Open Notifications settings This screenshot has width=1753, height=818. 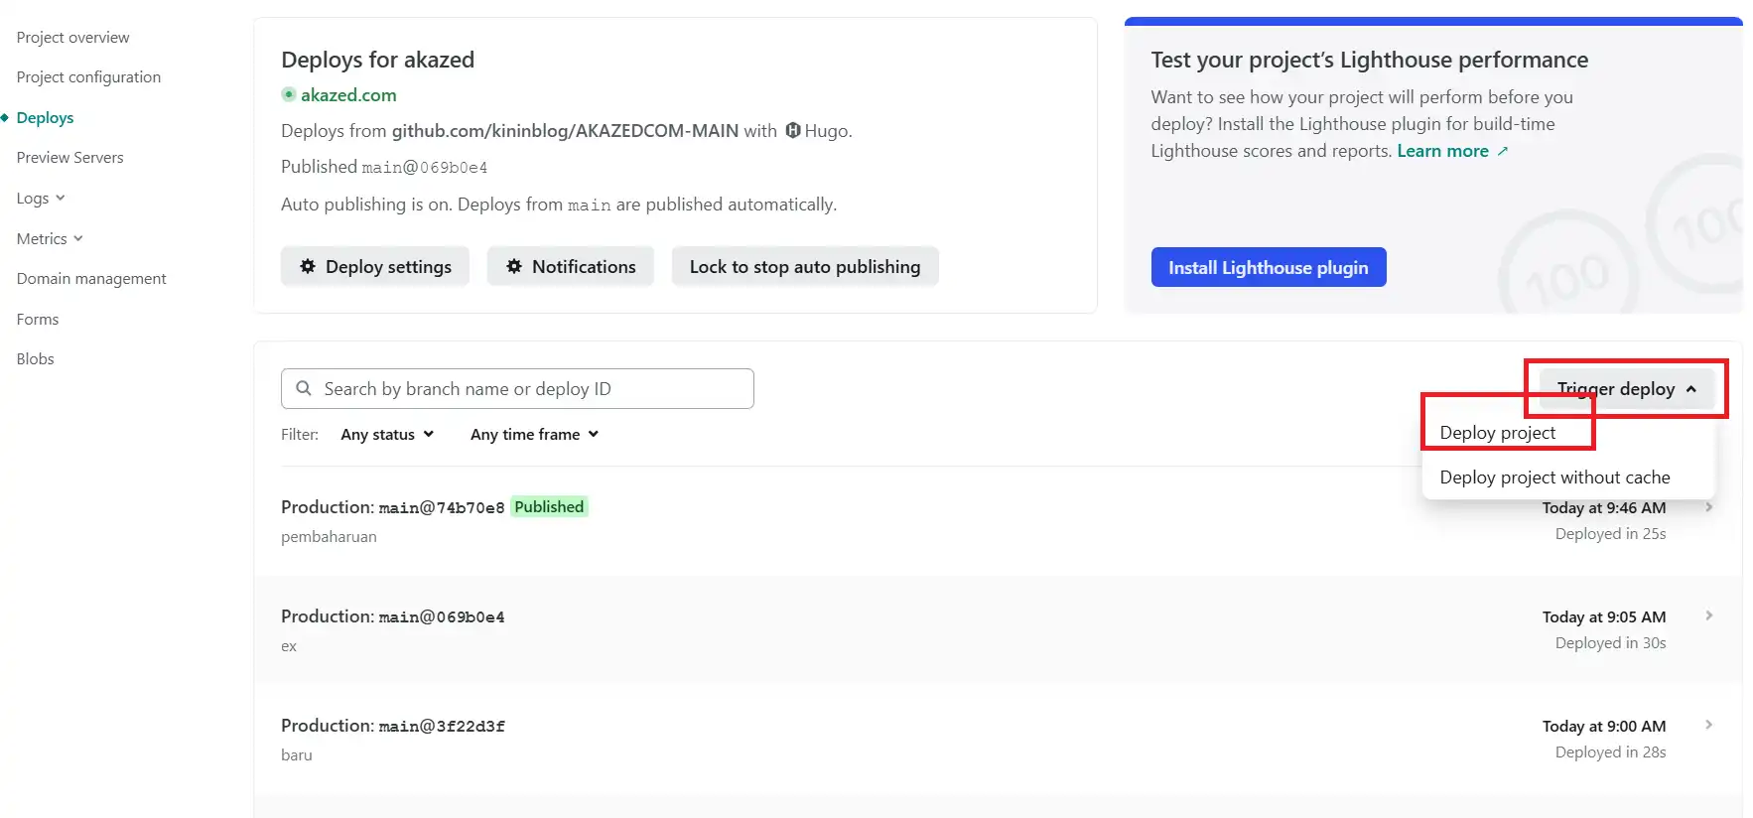pyautogui.click(x=571, y=266)
